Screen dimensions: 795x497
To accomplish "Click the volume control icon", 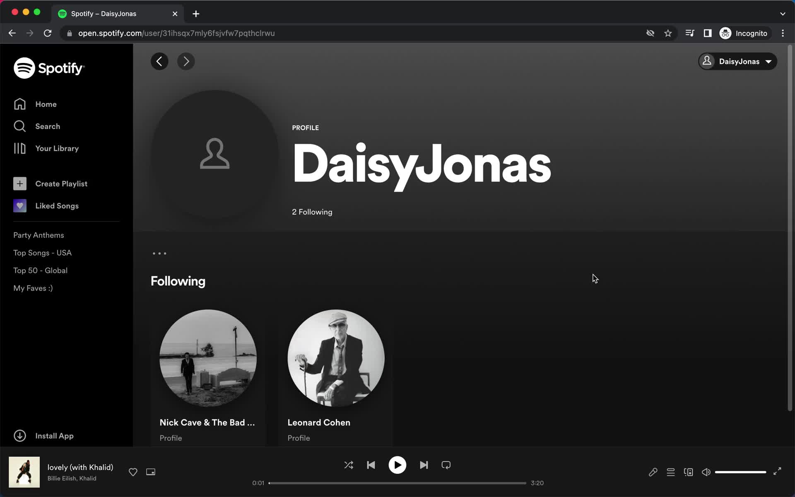I will (706, 472).
